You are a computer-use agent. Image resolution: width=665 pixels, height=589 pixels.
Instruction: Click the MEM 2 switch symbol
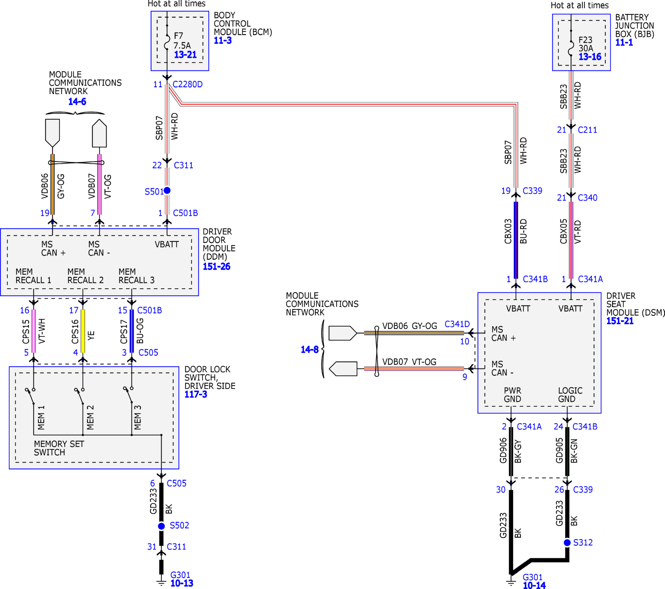coord(80,396)
